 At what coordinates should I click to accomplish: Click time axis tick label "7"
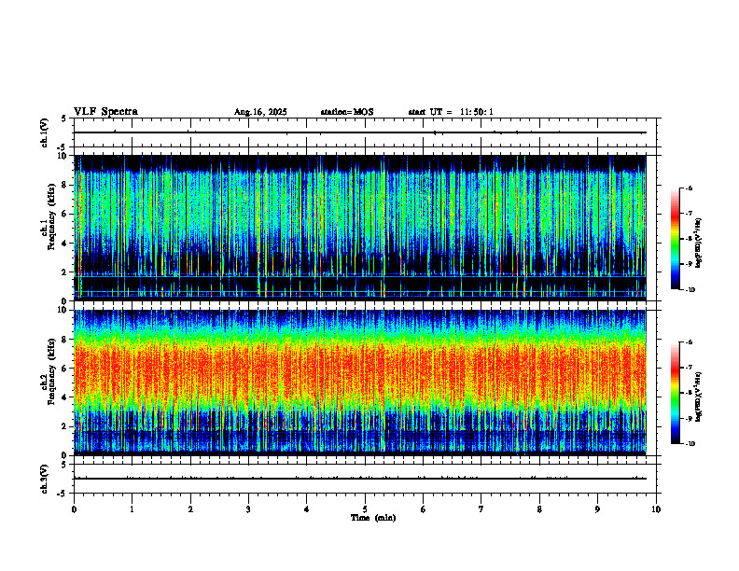(481, 509)
